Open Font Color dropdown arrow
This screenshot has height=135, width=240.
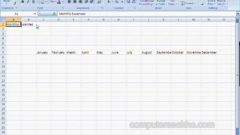point(63,1)
